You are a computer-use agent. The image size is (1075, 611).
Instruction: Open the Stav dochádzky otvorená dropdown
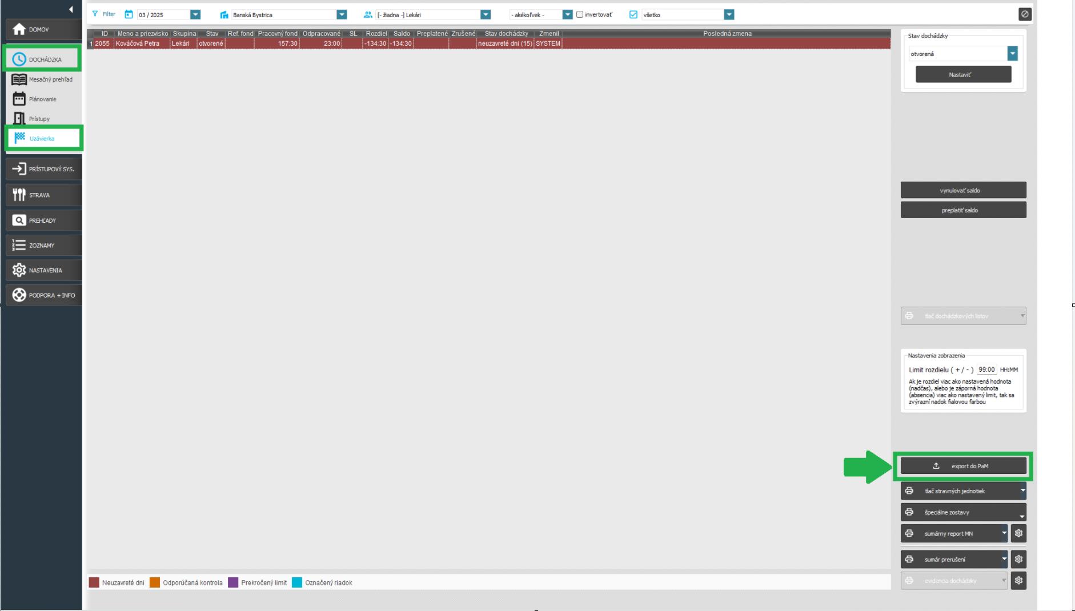[x=1012, y=54]
